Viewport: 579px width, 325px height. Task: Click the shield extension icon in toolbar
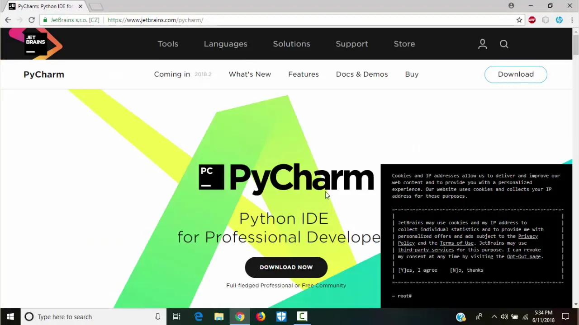tap(546, 20)
